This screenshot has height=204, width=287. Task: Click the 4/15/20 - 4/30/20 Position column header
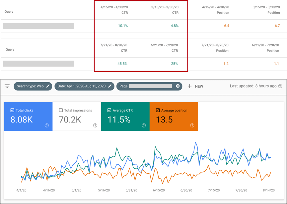click(215, 10)
